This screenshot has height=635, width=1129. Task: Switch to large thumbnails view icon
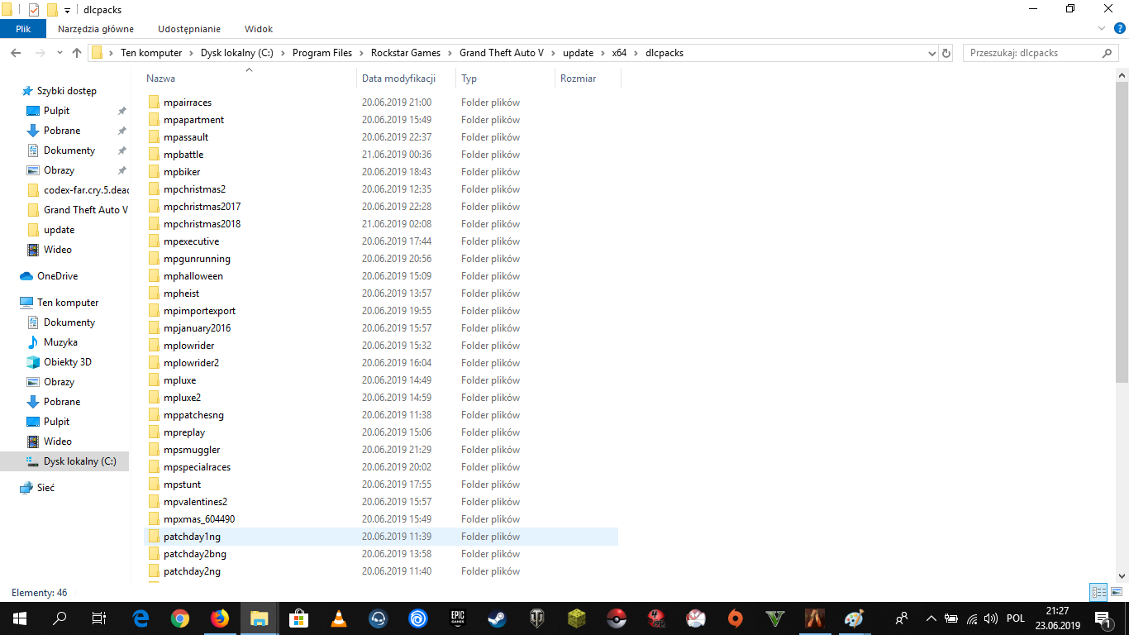pyautogui.click(x=1116, y=593)
